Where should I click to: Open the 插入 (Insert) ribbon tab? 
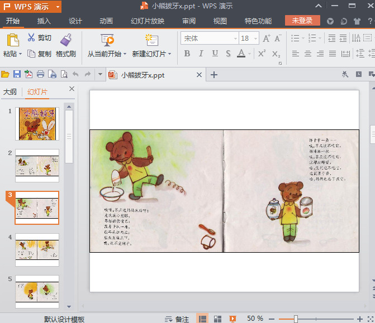point(44,21)
